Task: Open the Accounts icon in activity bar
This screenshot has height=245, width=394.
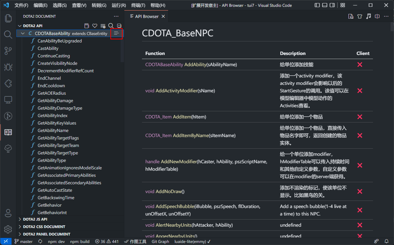Action: [8, 213]
